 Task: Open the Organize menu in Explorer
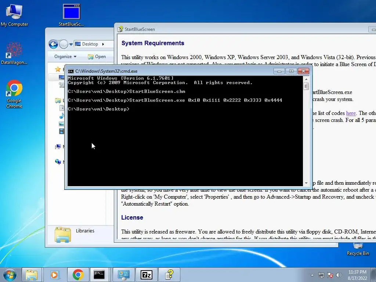point(65,57)
